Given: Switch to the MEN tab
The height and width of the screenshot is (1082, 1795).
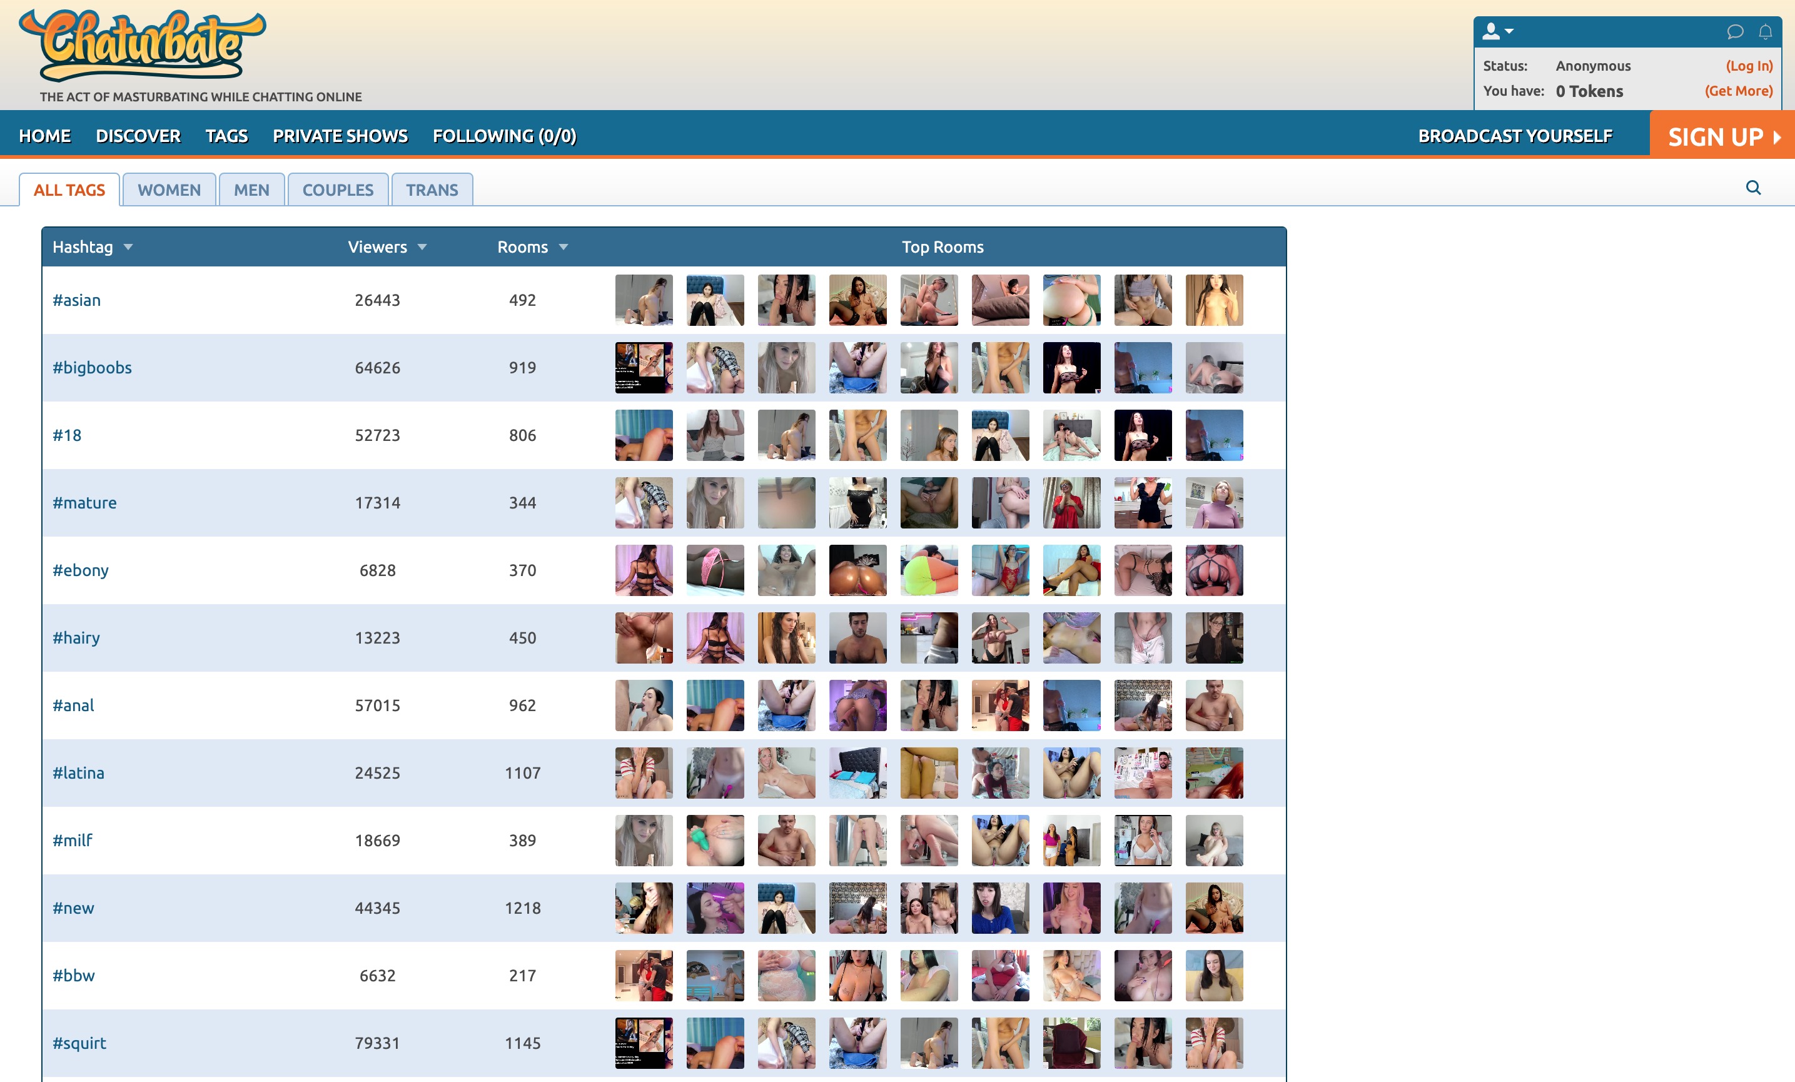Looking at the screenshot, I should pyautogui.click(x=251, y=190).
